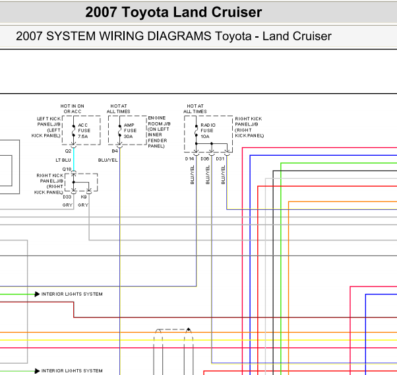Click the vertical BLU/YEL label on D31 wire
397x375 pixels.
(223, 175)
